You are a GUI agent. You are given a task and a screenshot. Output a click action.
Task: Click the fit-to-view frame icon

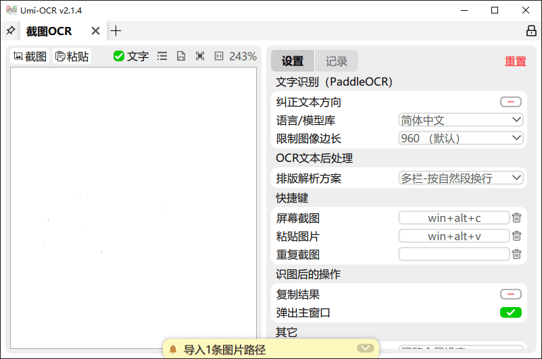(x=200, y=56)
